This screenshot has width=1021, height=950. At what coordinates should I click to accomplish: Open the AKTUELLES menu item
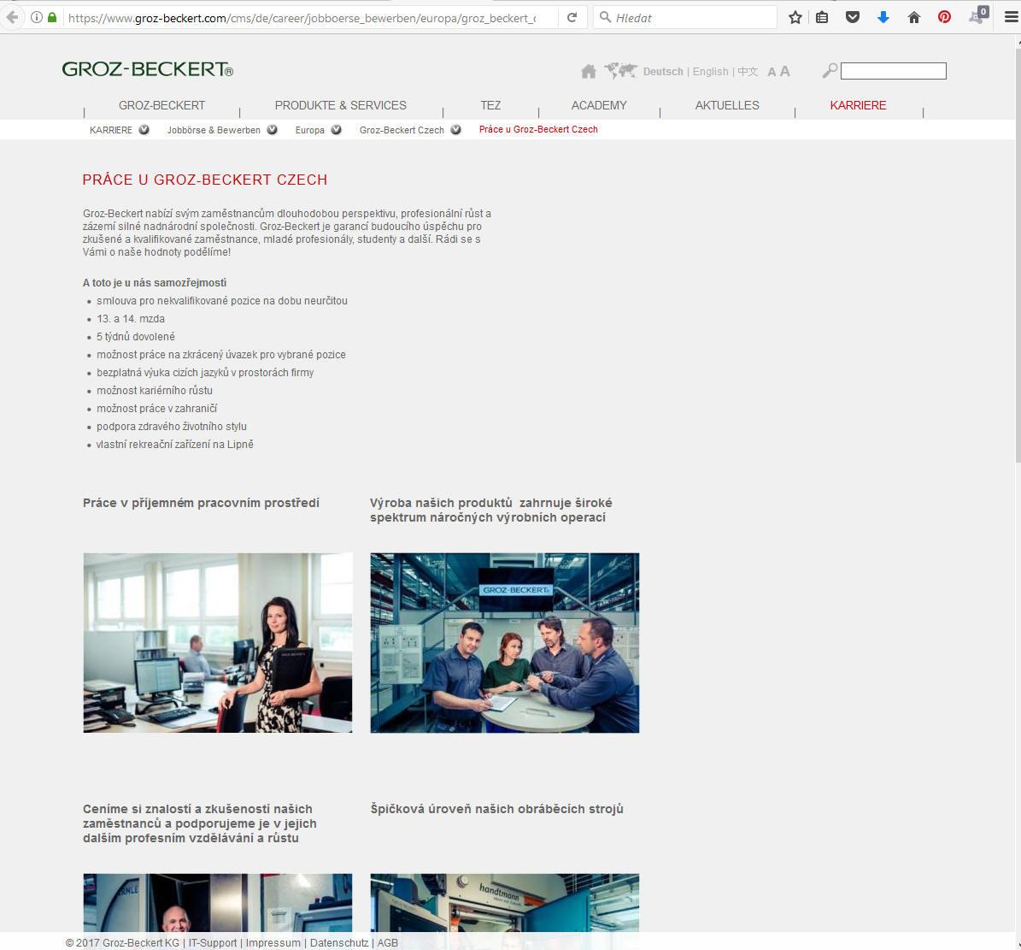(x=727, y=105)
